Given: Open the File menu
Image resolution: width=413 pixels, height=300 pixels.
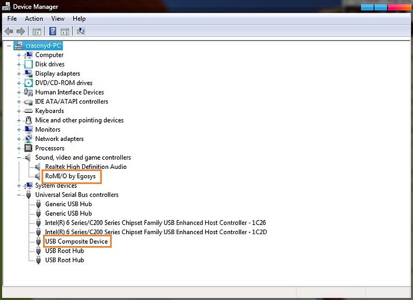Looking at the screenshot, I should (x=12, y=19).
